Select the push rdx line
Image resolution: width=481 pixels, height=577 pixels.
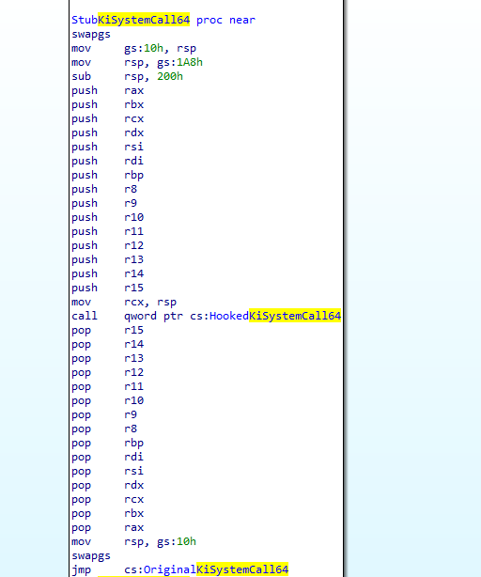(107, 133)
